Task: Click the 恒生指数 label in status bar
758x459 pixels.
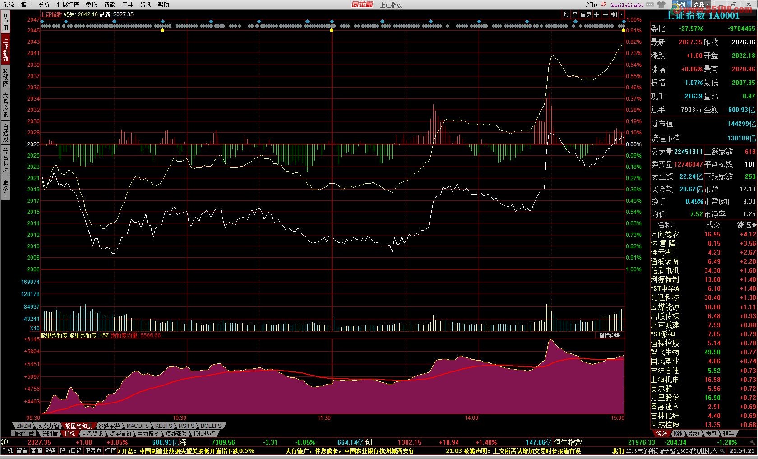Action: (568, 442)
